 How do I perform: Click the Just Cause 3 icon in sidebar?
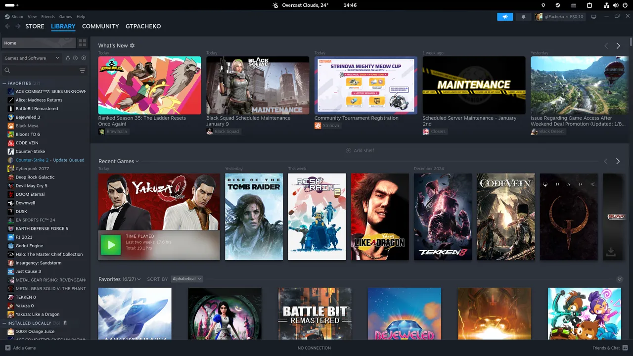(11, 271)
